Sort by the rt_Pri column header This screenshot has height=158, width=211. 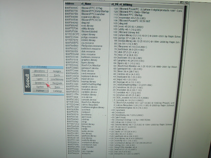[115, 4]
